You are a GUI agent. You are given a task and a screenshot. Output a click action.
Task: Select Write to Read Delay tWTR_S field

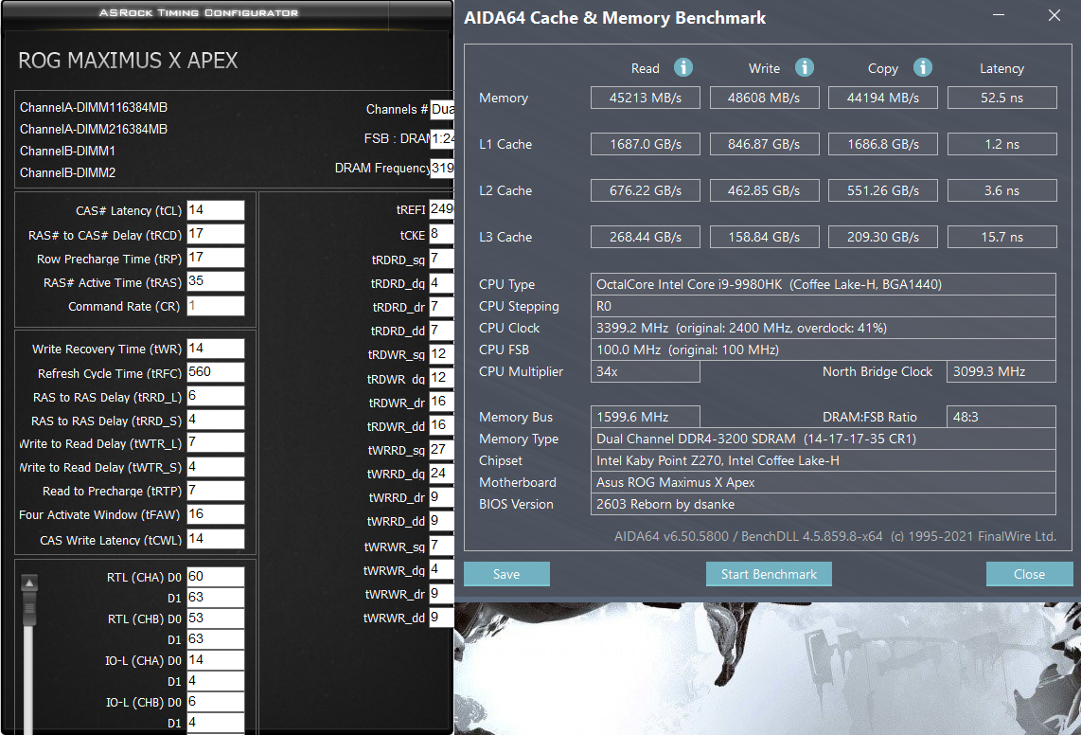216,467
